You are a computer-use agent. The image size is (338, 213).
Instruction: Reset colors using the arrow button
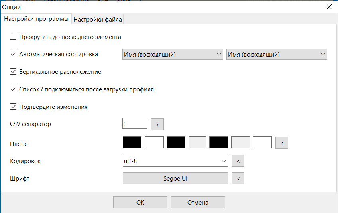pyautogui.click(x=282, y=142)
